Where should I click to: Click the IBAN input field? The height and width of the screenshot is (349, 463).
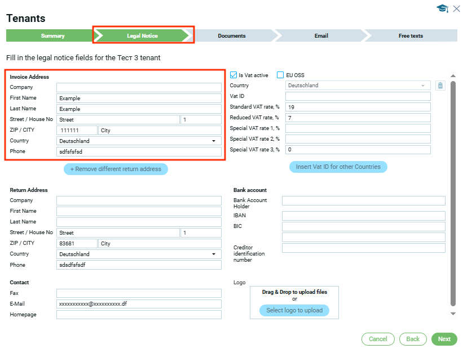point(363,216)
